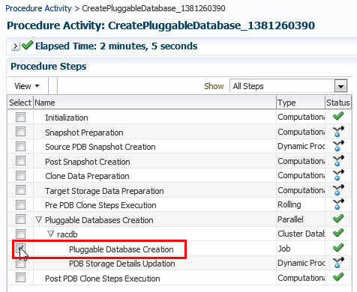Click the status icon for Post Snapshot Creation
The width and height of the screenshot is (357, 292).
[338, 161]
